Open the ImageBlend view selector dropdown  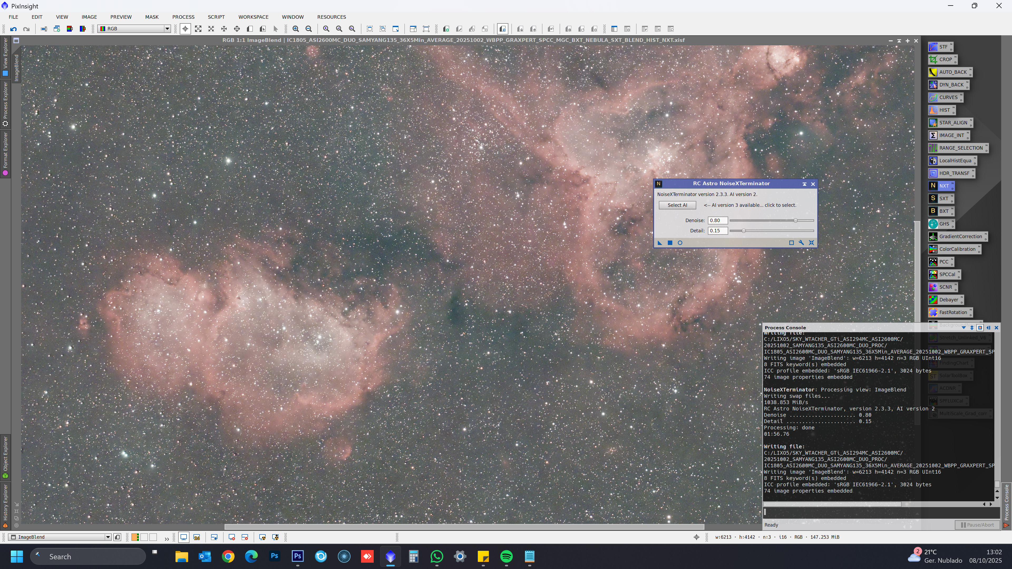108,537
